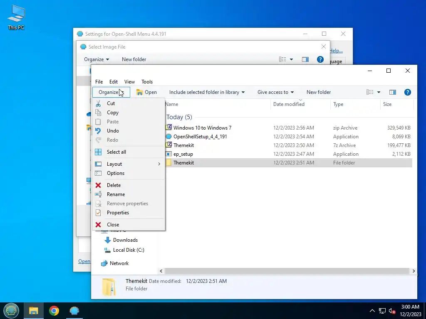Open File Explorer from the taskbar
The height and width of the screenshot is (319, 426).
pos(34,311)
